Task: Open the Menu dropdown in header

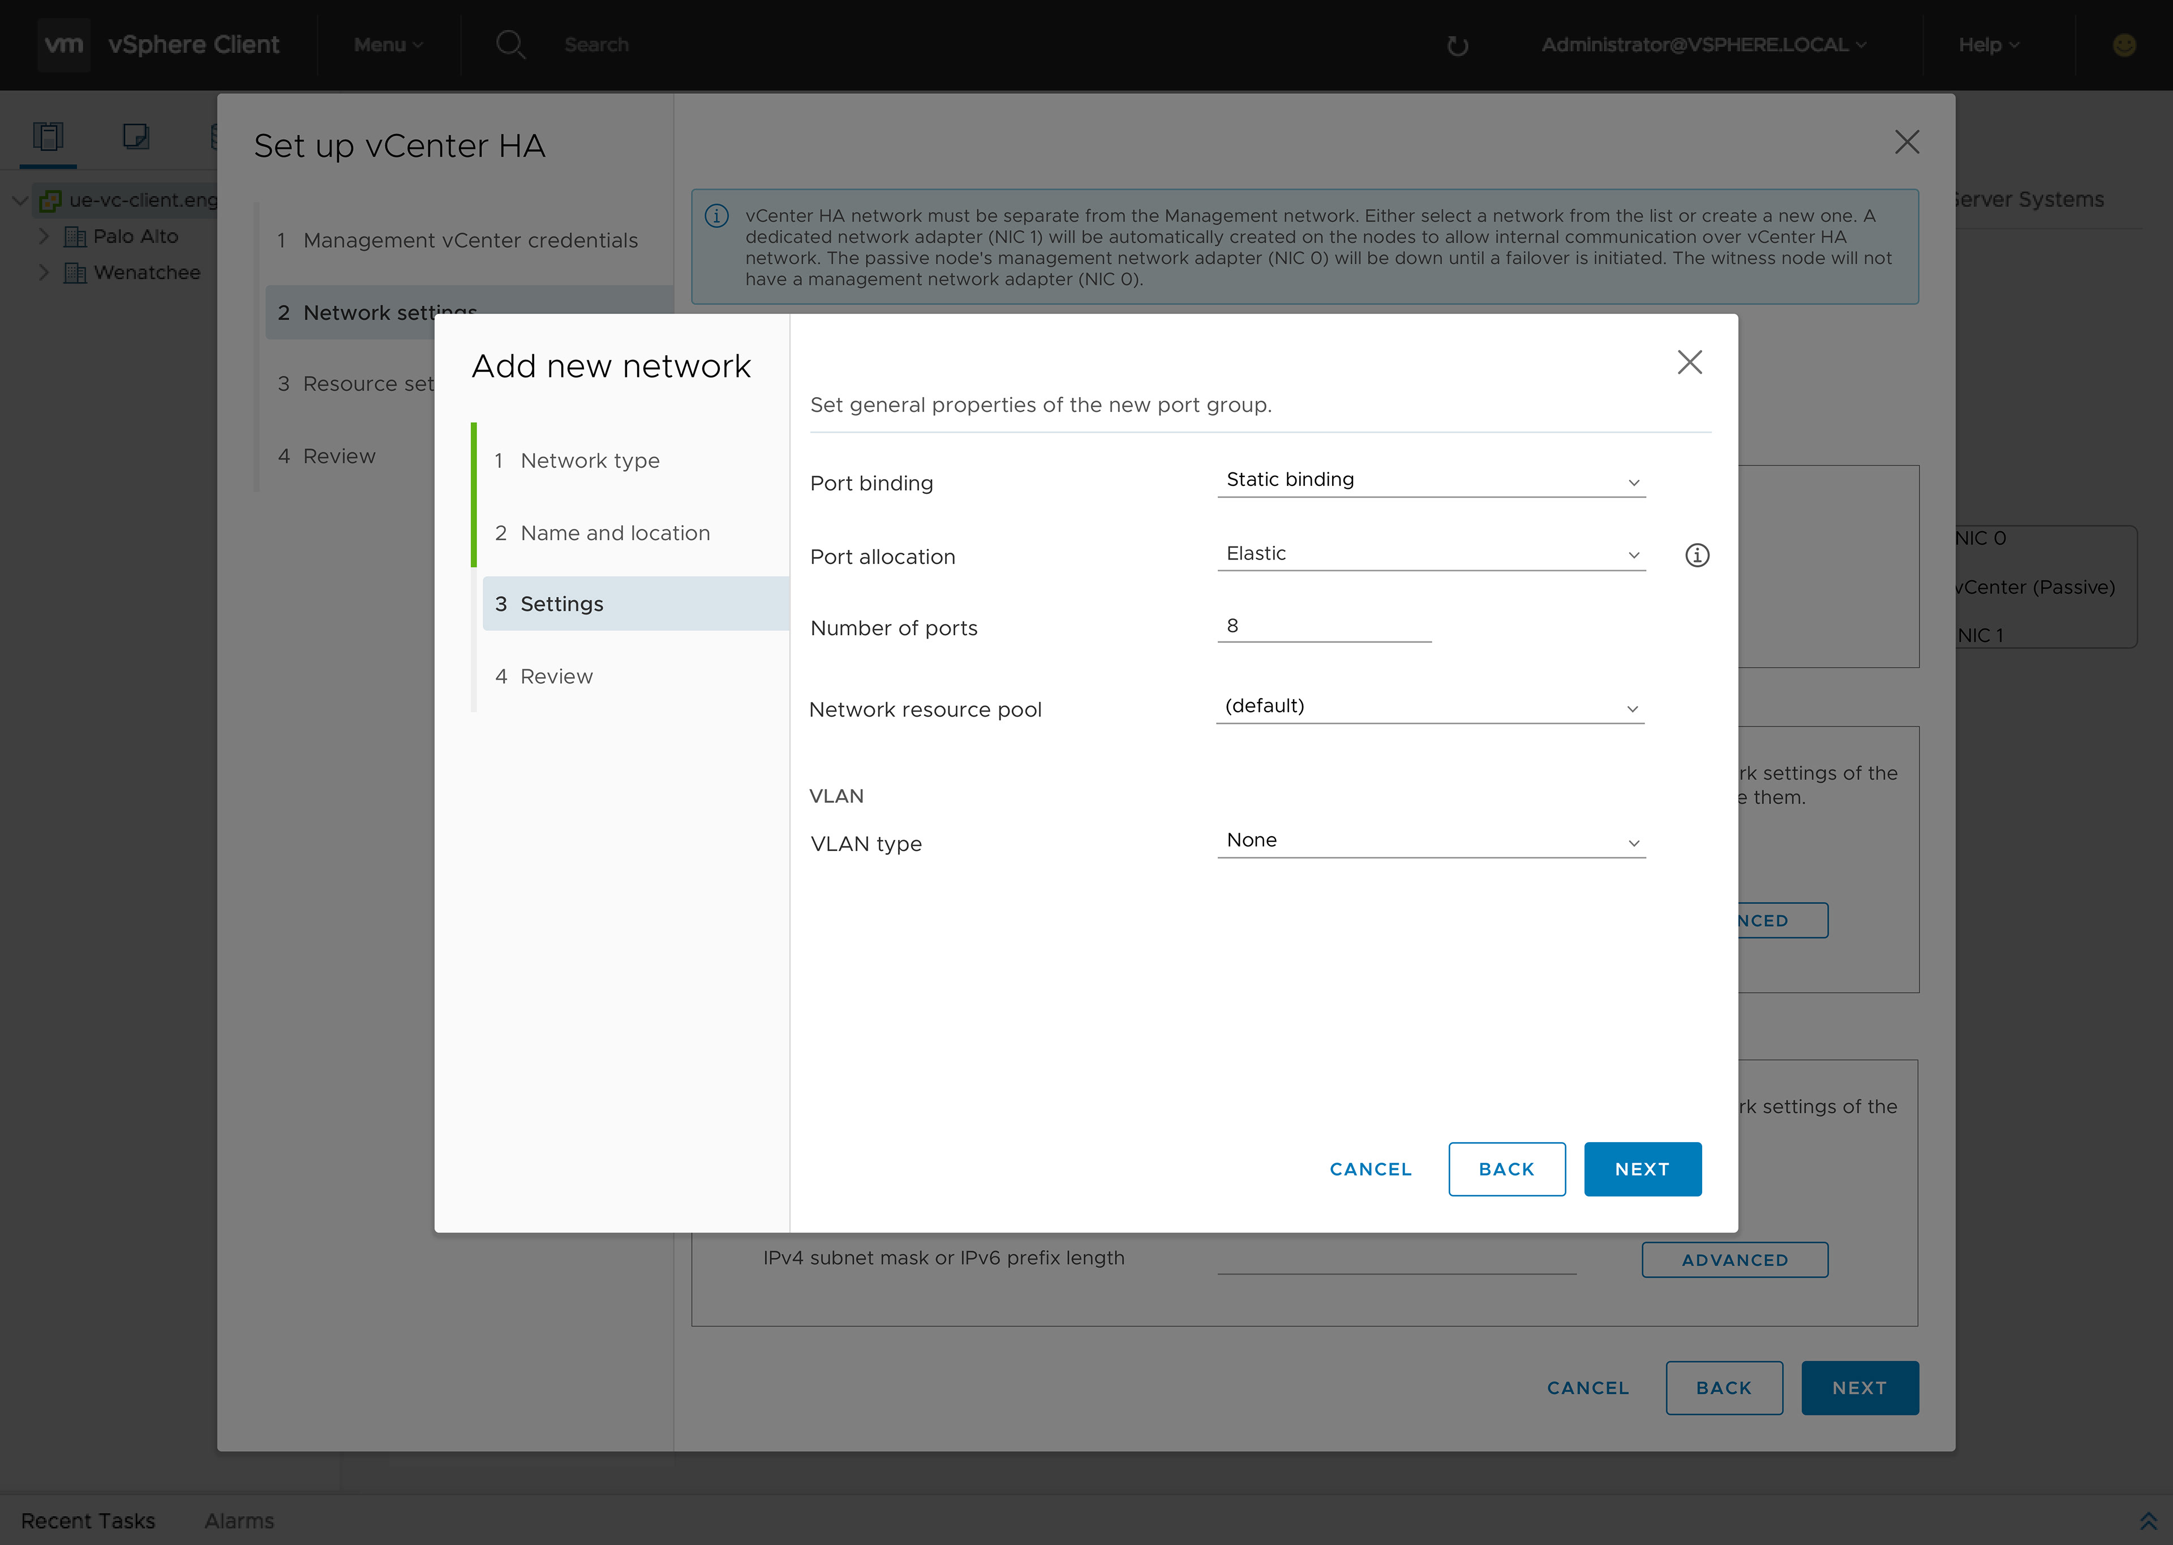Action: click(x=388, y=45)
